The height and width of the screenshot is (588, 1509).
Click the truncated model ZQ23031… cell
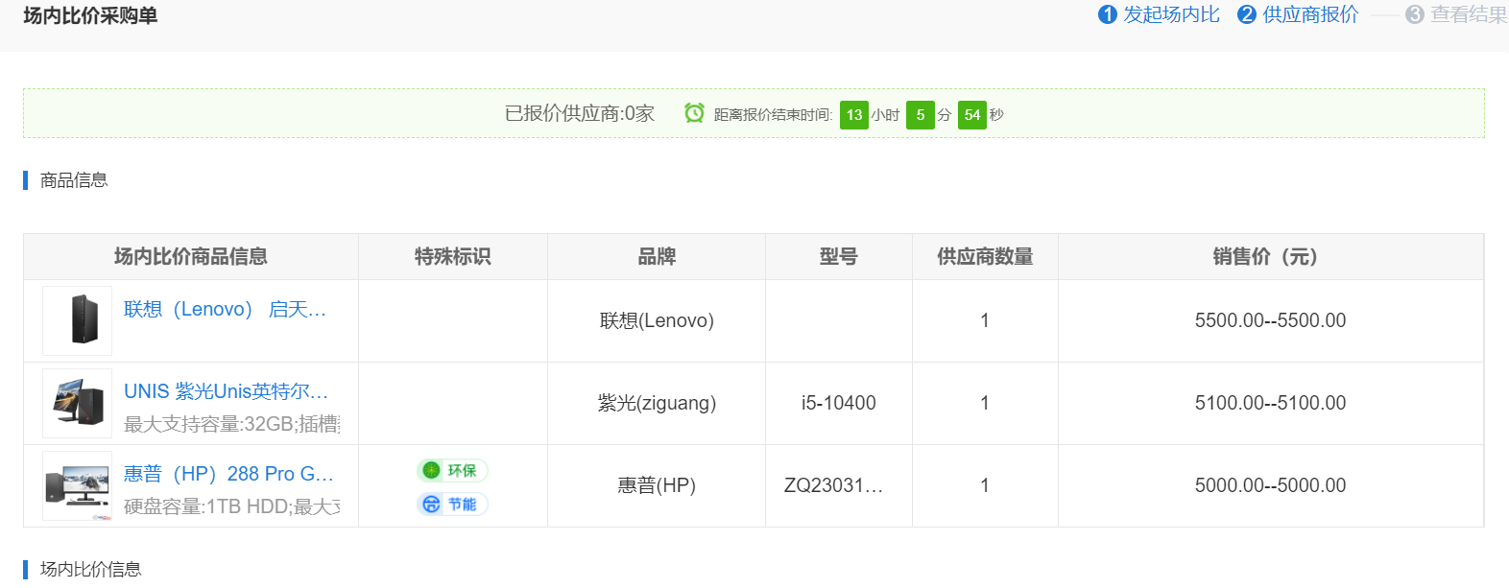[833, 485]
